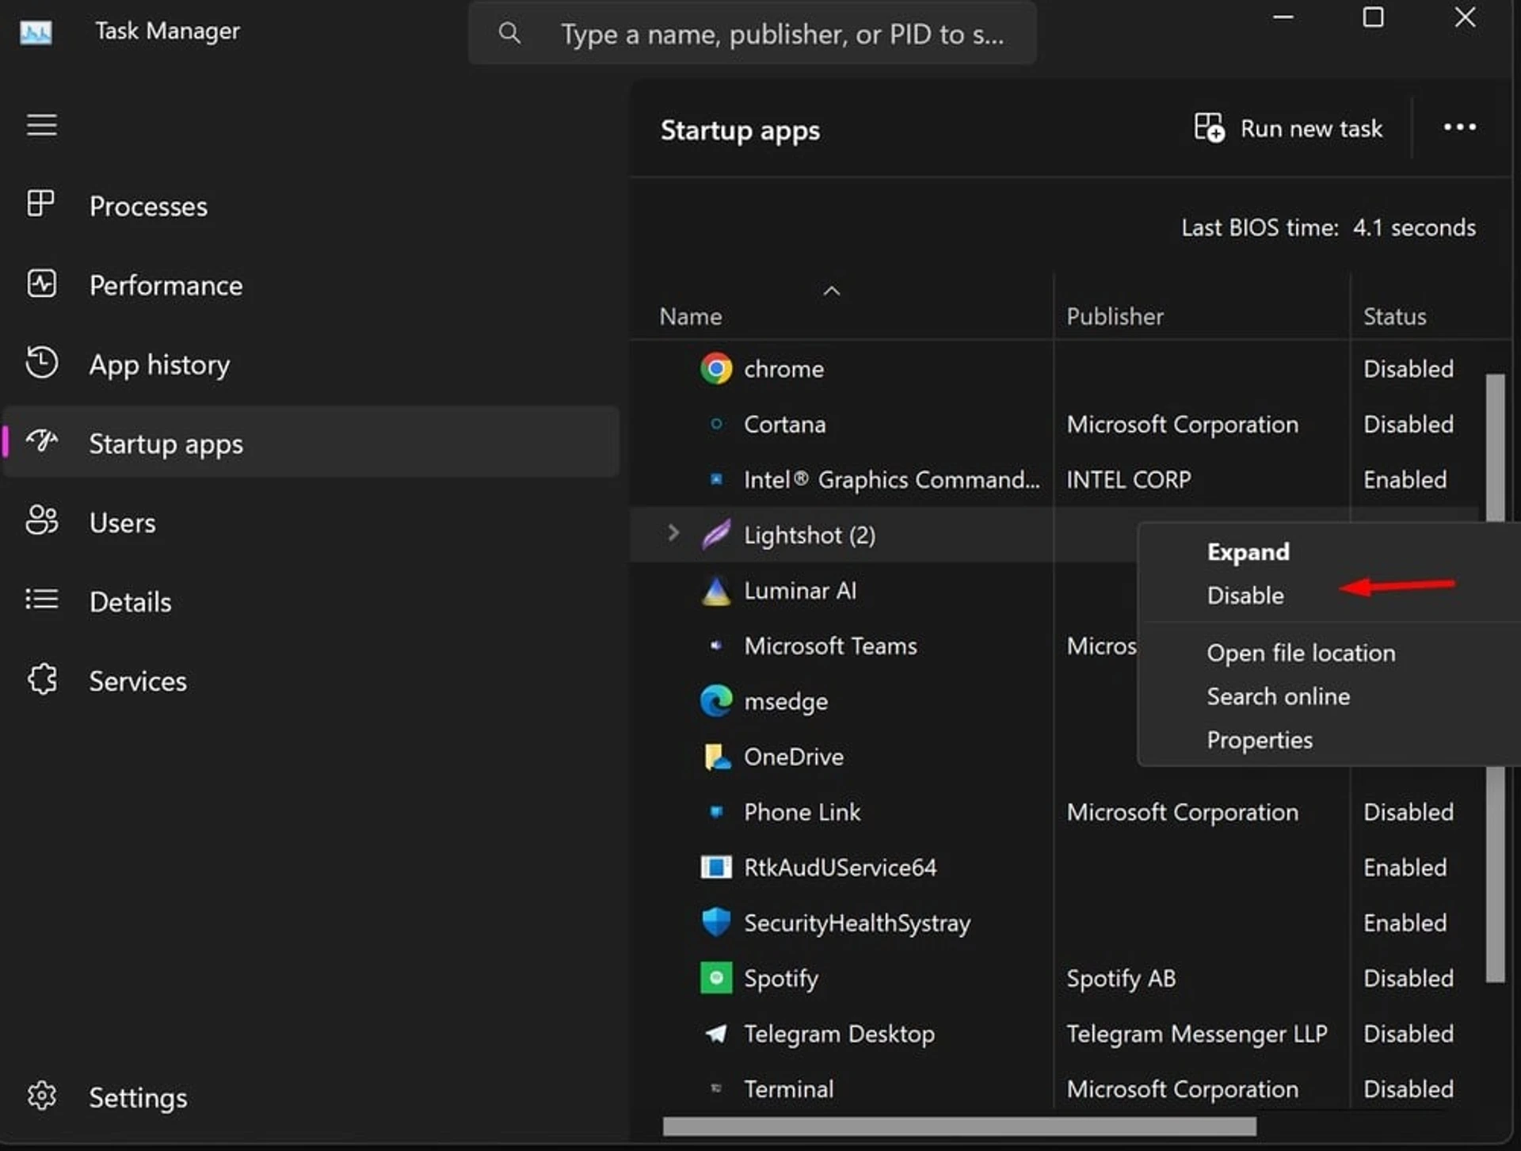
Task: Click the Luminar AI triangle icon
Action: (x=716, y=591)
